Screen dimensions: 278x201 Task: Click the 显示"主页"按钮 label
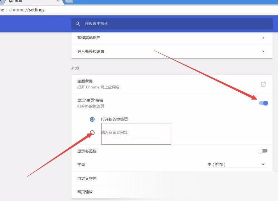(x=90, y=100)
